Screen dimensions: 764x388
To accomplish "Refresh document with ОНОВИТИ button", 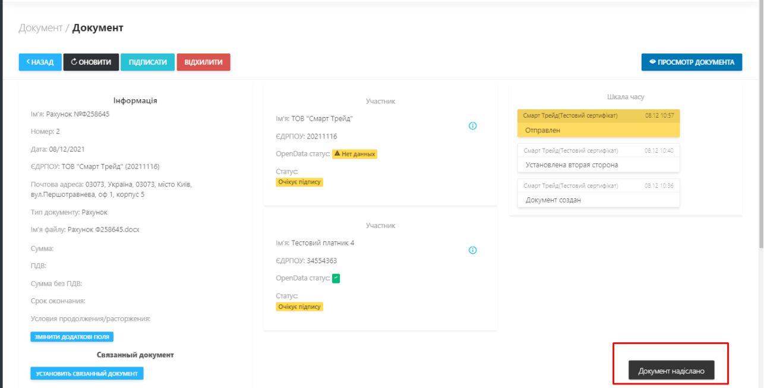I will 91,62.
